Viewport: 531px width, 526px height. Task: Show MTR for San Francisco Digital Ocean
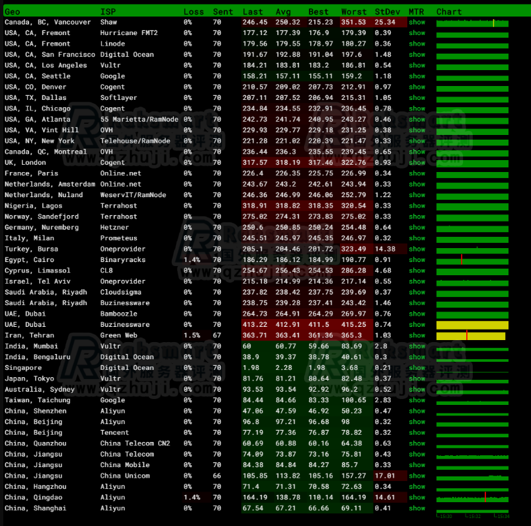417,55
